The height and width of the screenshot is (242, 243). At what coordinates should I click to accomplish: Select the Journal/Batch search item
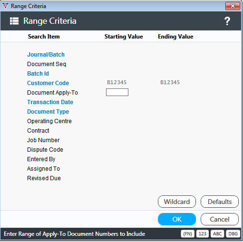[x=46, y=55]
